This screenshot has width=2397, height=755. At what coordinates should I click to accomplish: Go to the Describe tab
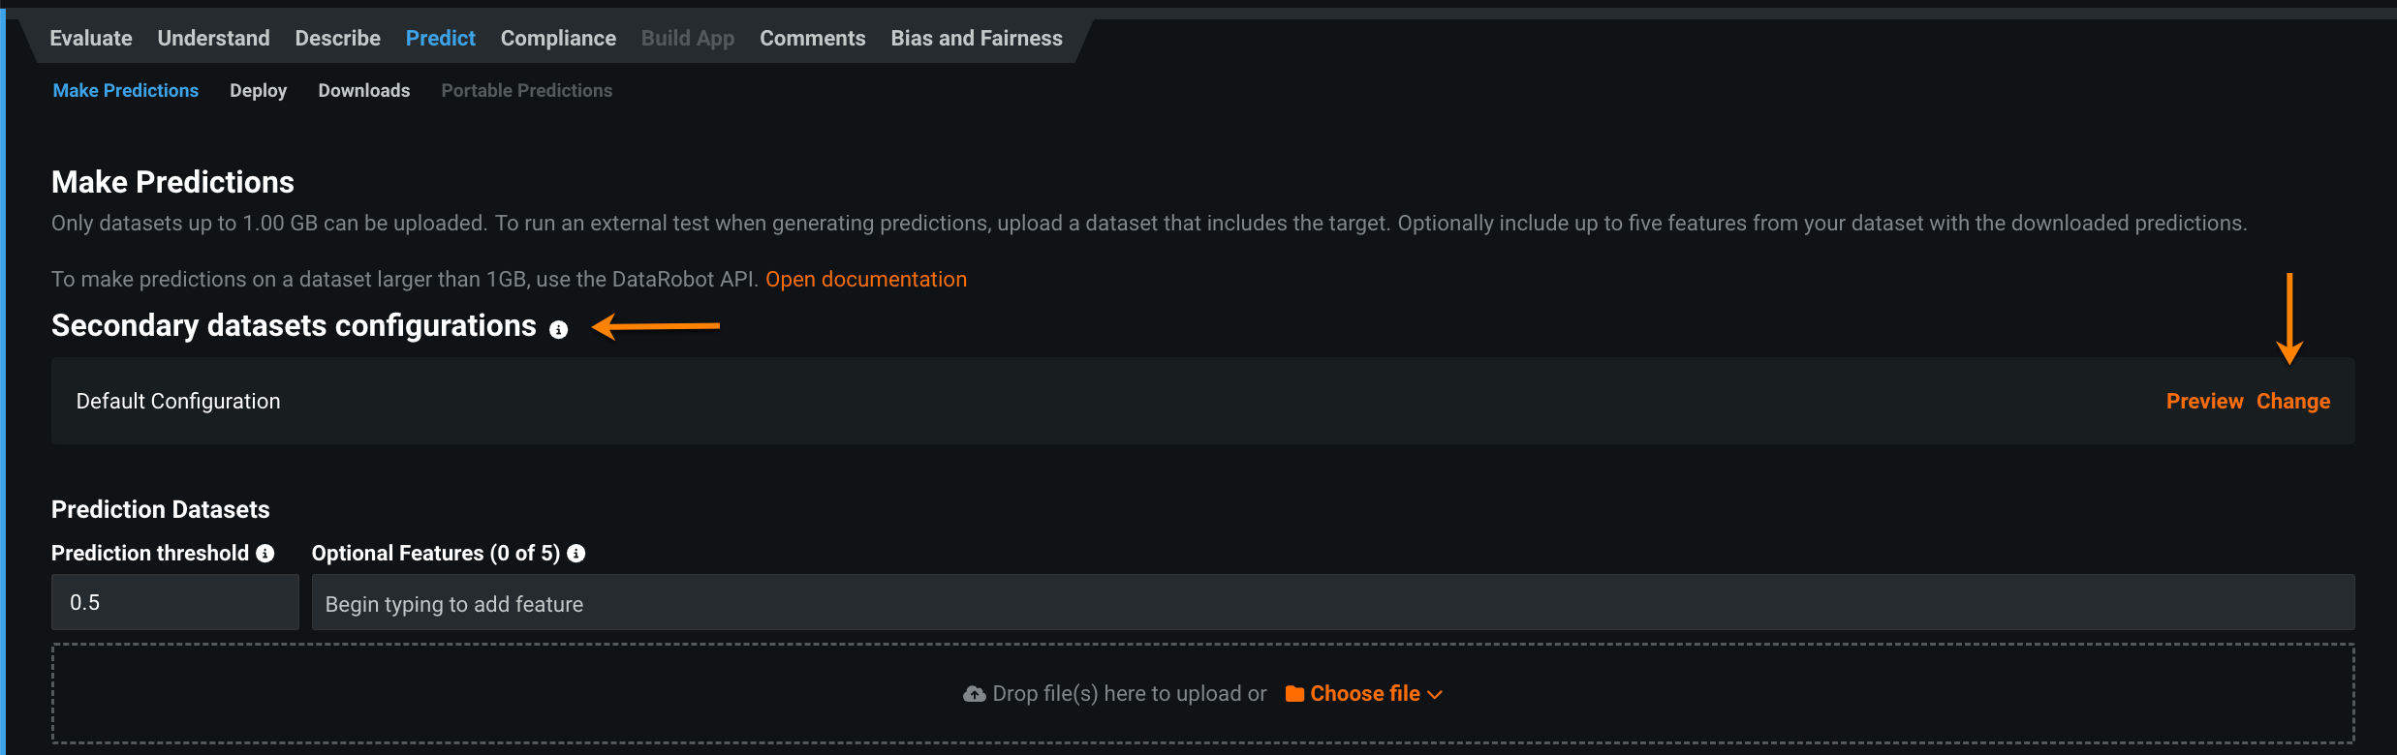pos(337,39)
